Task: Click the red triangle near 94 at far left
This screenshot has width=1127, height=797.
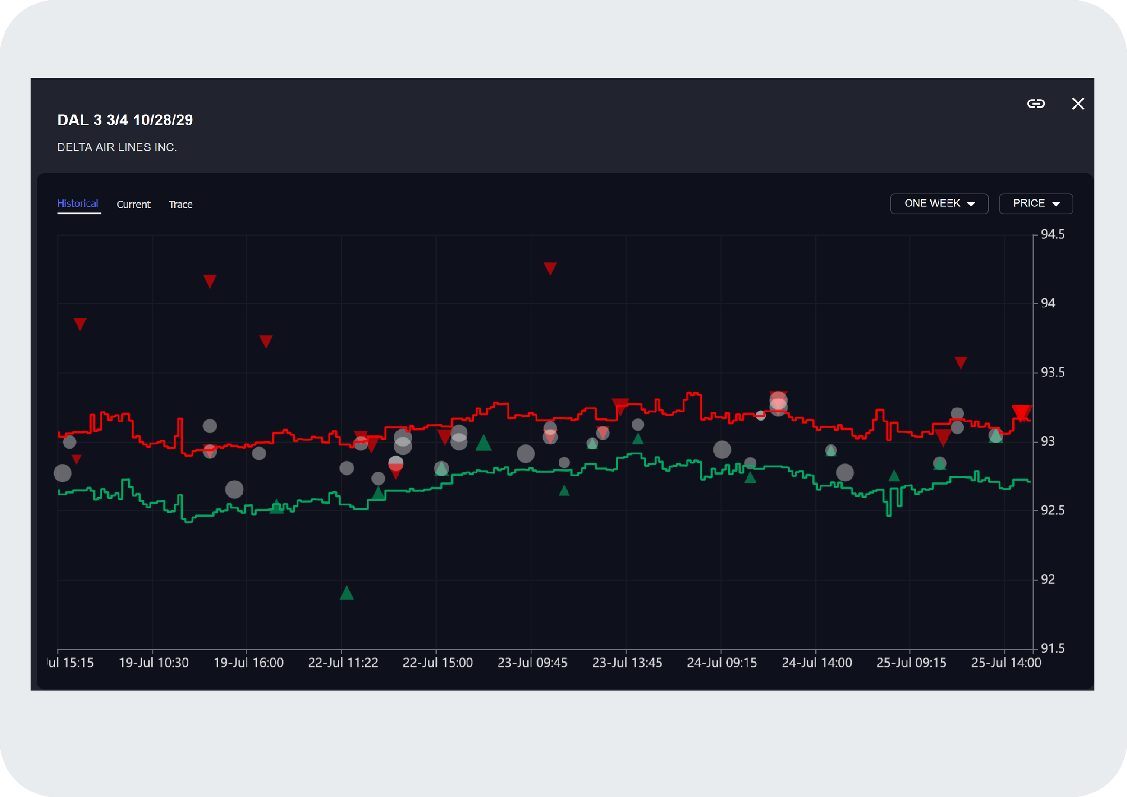Action: click(80, 323)
